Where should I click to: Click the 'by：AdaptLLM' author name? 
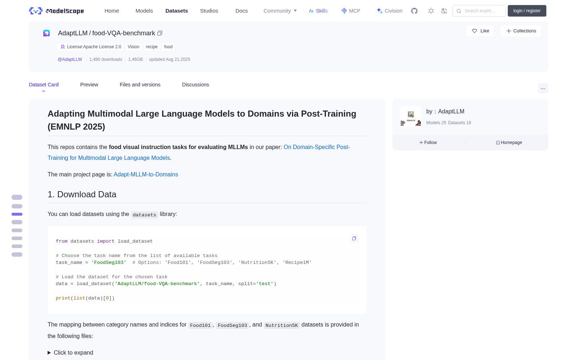click(x=445, y=112)
